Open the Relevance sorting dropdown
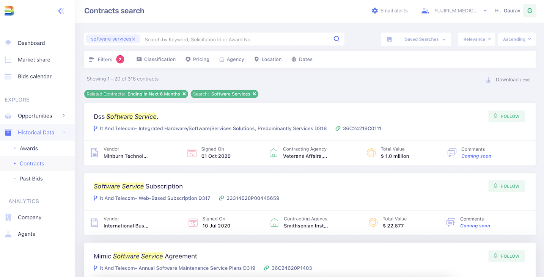Viewport: 544px width, 277px height. click(476, 39)
